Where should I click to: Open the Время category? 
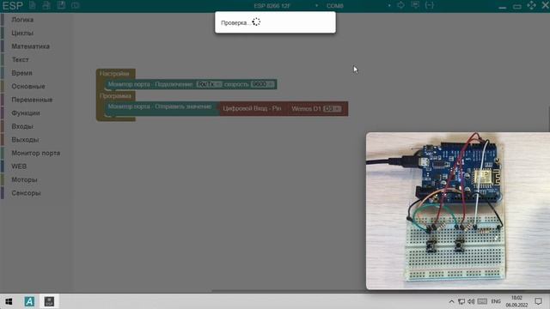tap(21, 73)
